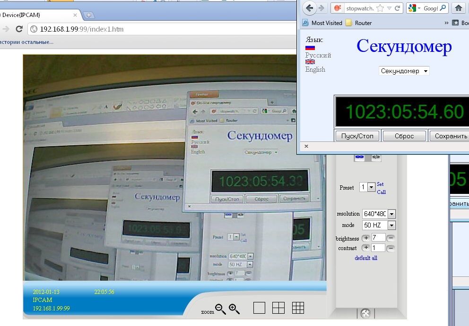Click the brightness value input field
Image resolution: width=469 pixels, height=326 pixels.
tap(379, 238)
